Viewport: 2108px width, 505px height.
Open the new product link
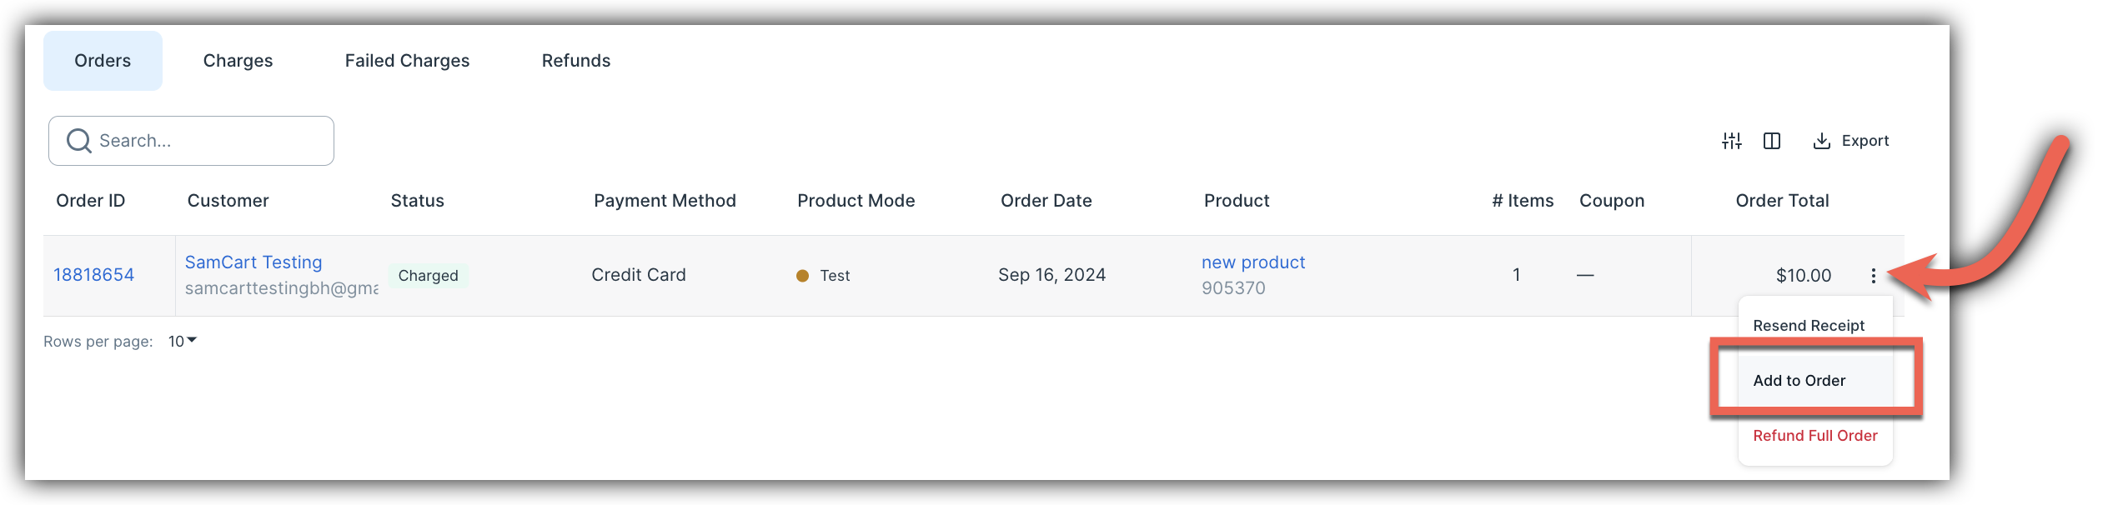coord(1253,262)
